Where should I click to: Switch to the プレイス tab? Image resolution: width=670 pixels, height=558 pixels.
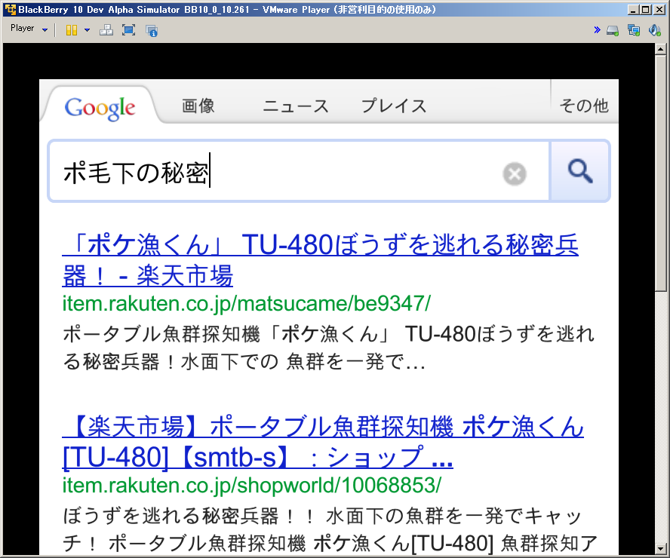point(394,106)
